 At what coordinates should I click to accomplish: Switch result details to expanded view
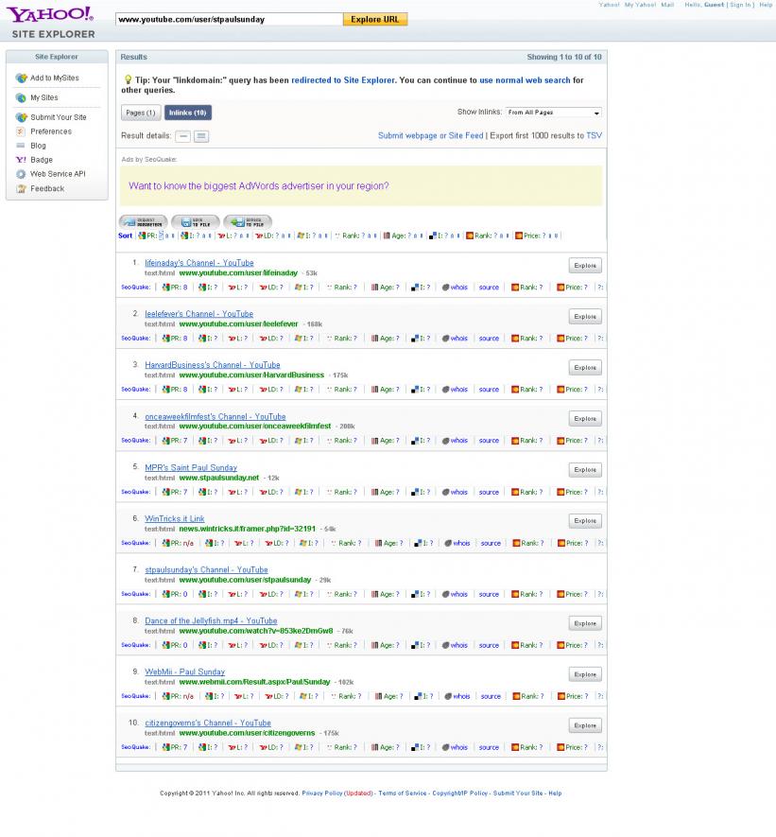click(x=200, y=136)
